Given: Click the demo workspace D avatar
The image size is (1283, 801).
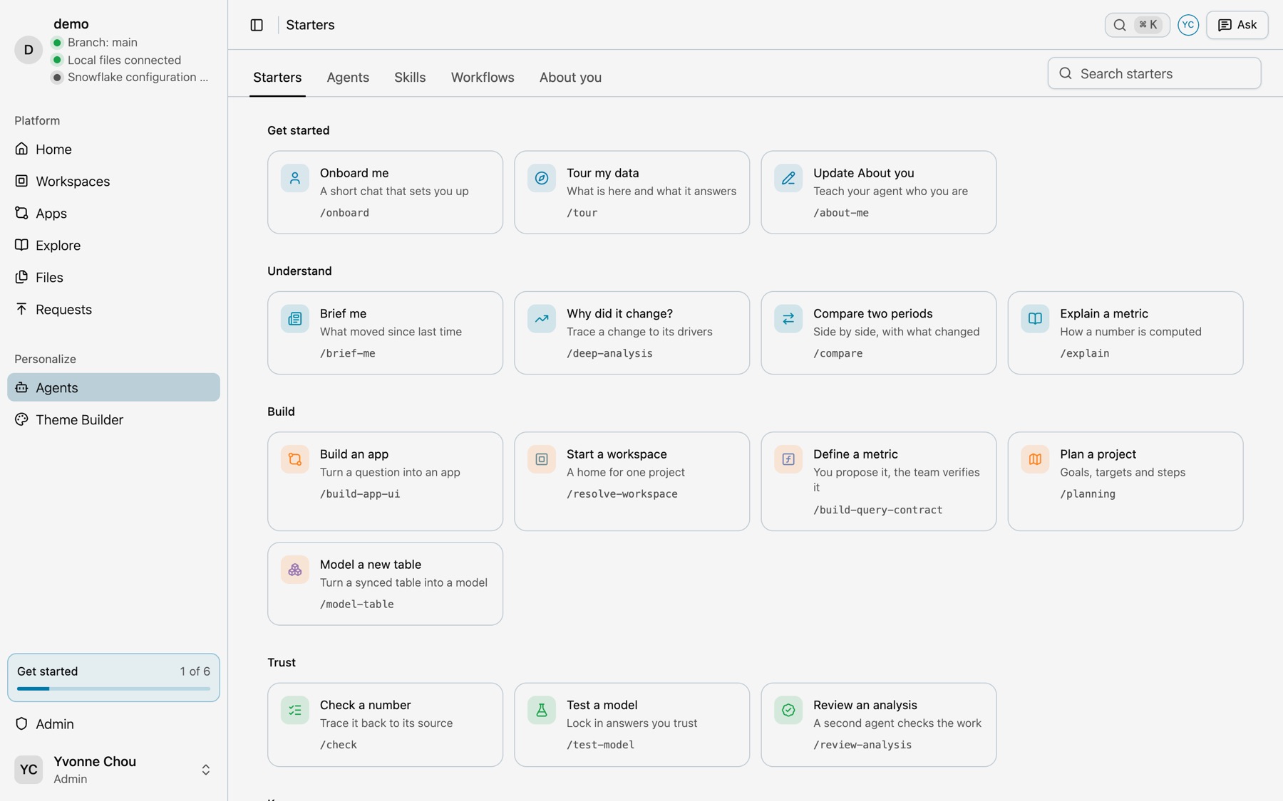Looking at the screenshot, I should pyautogui.click(x=29, y=50).
